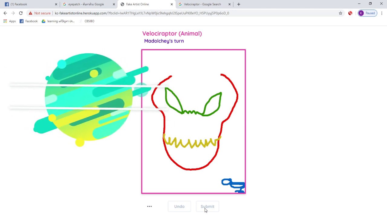Click the Velociraptor (Animal) heading
Screen dimensions: 387x217
click(172, 33)
